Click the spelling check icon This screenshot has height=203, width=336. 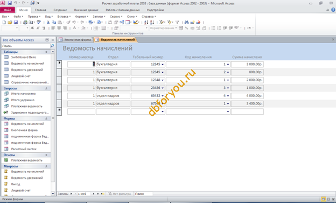39,22
